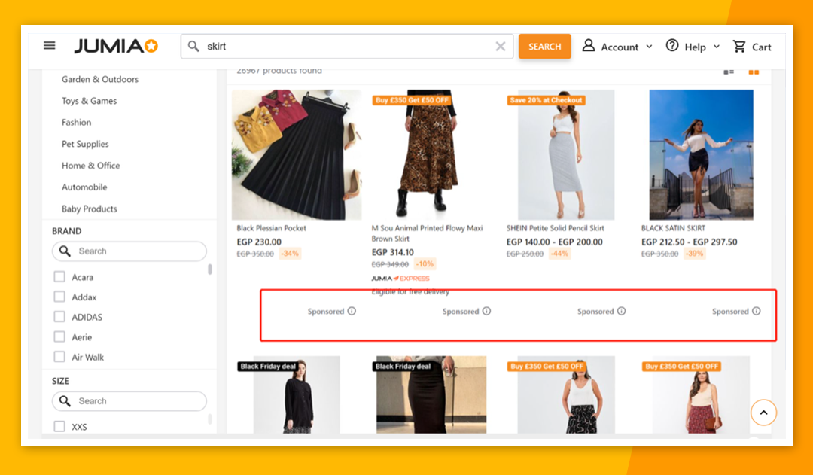The height and width of the screenshot is (475, 813).
Task: Open SHEIN Petite Solid Pencil Skirt title
Action: [556, 228]
